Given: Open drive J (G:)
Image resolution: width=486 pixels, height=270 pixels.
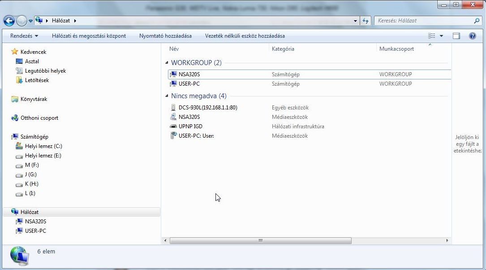Looking at the screenshot, I should point(31,174).
